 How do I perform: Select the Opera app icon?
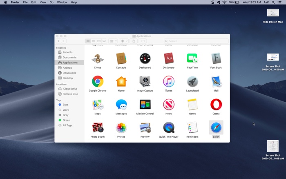pyautogui.click(x=216, y=104)
